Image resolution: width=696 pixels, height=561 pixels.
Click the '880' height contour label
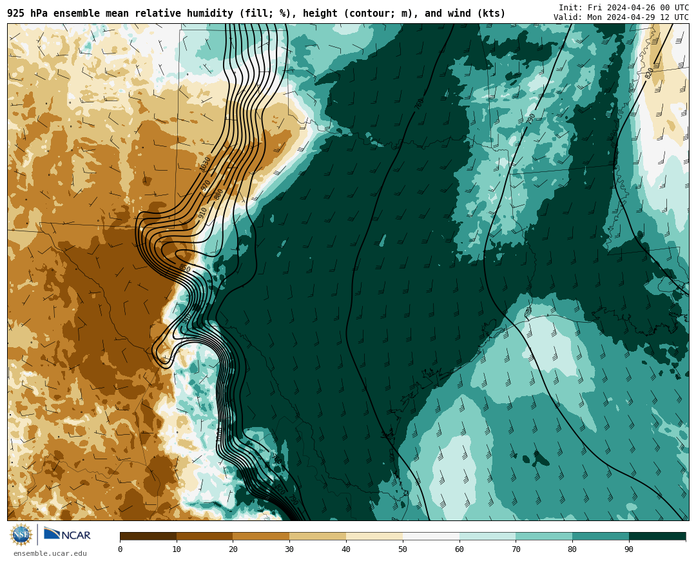(x=218, y=195)
